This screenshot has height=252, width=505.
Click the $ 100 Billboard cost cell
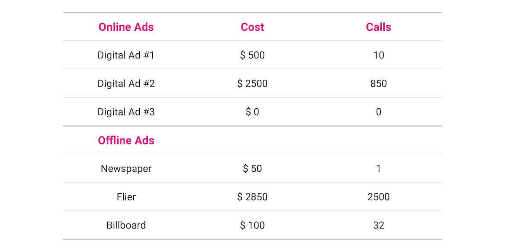point(252,225)
